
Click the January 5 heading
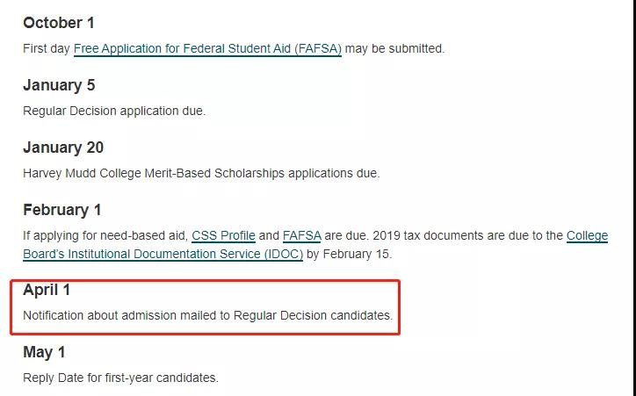tap(59, 85)
